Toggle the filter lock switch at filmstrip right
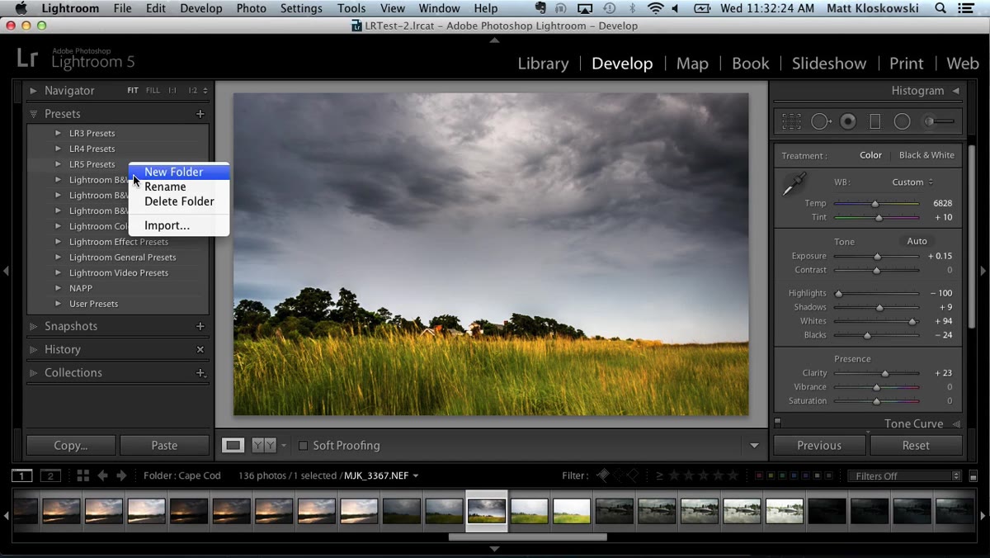The image size is (990, 558). [x=974, y=476]
